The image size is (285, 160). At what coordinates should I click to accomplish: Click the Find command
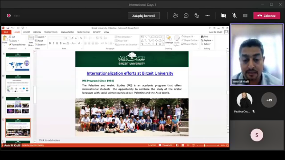pos(204,36)
